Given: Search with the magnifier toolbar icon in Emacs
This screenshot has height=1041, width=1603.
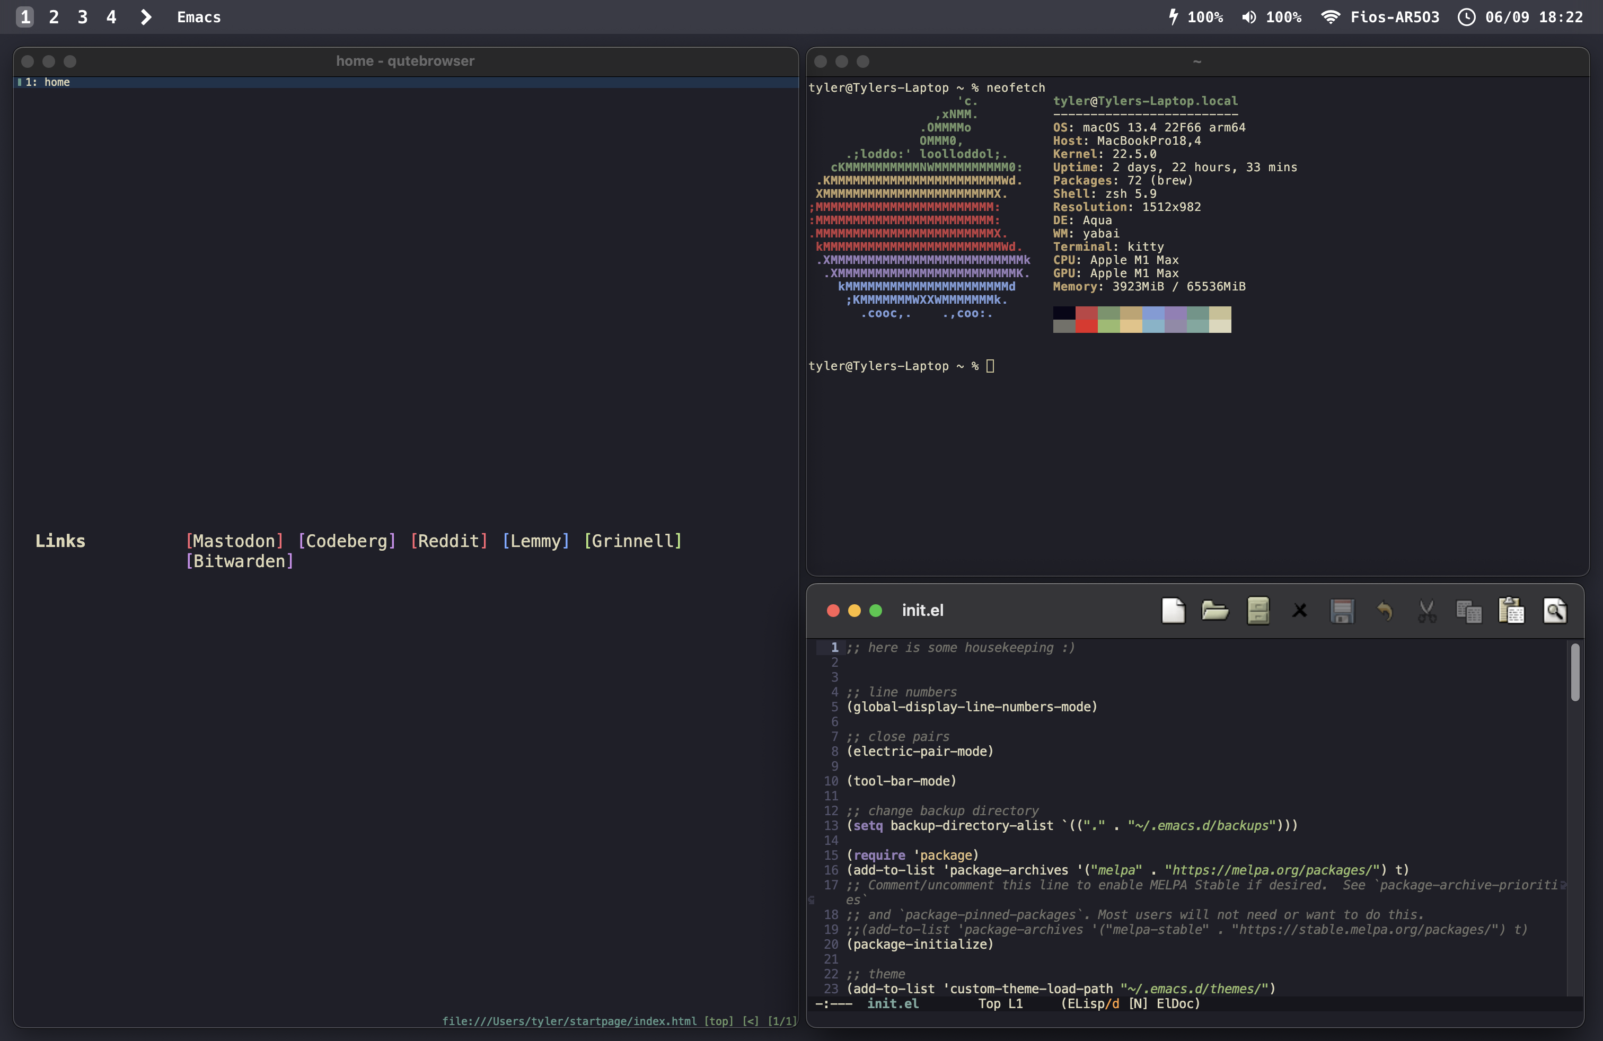Looking at the screenshot, I should pyautogui.click(x=1555, y=611).
